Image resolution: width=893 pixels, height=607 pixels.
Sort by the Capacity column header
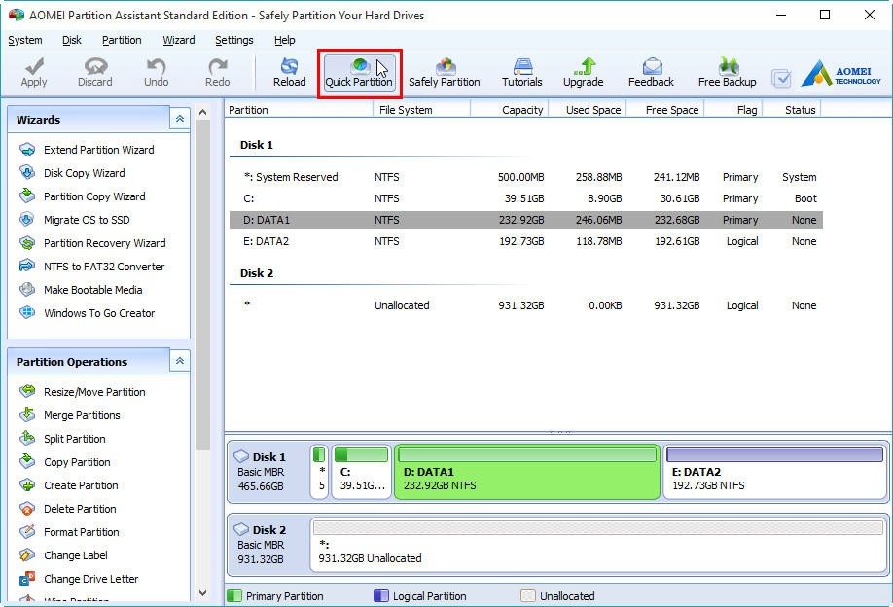510,109
